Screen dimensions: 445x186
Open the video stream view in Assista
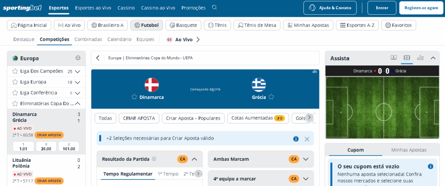[x=394, y=58]
